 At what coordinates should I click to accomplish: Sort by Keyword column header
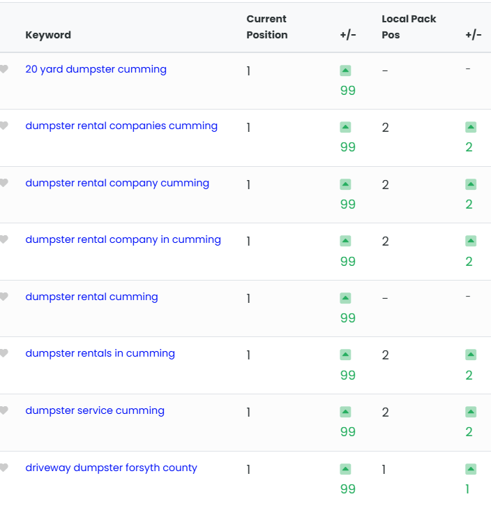[x=48, y=35]
